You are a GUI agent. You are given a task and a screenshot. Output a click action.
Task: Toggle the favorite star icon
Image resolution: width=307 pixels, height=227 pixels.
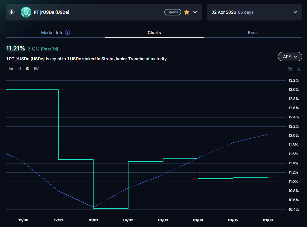pos(187,12)
